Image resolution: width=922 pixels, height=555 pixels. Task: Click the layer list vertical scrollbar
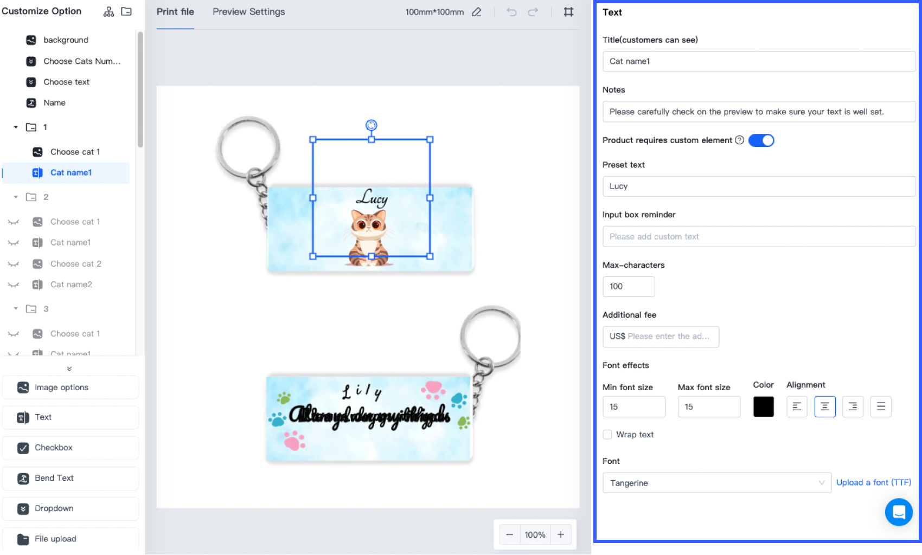140,89
